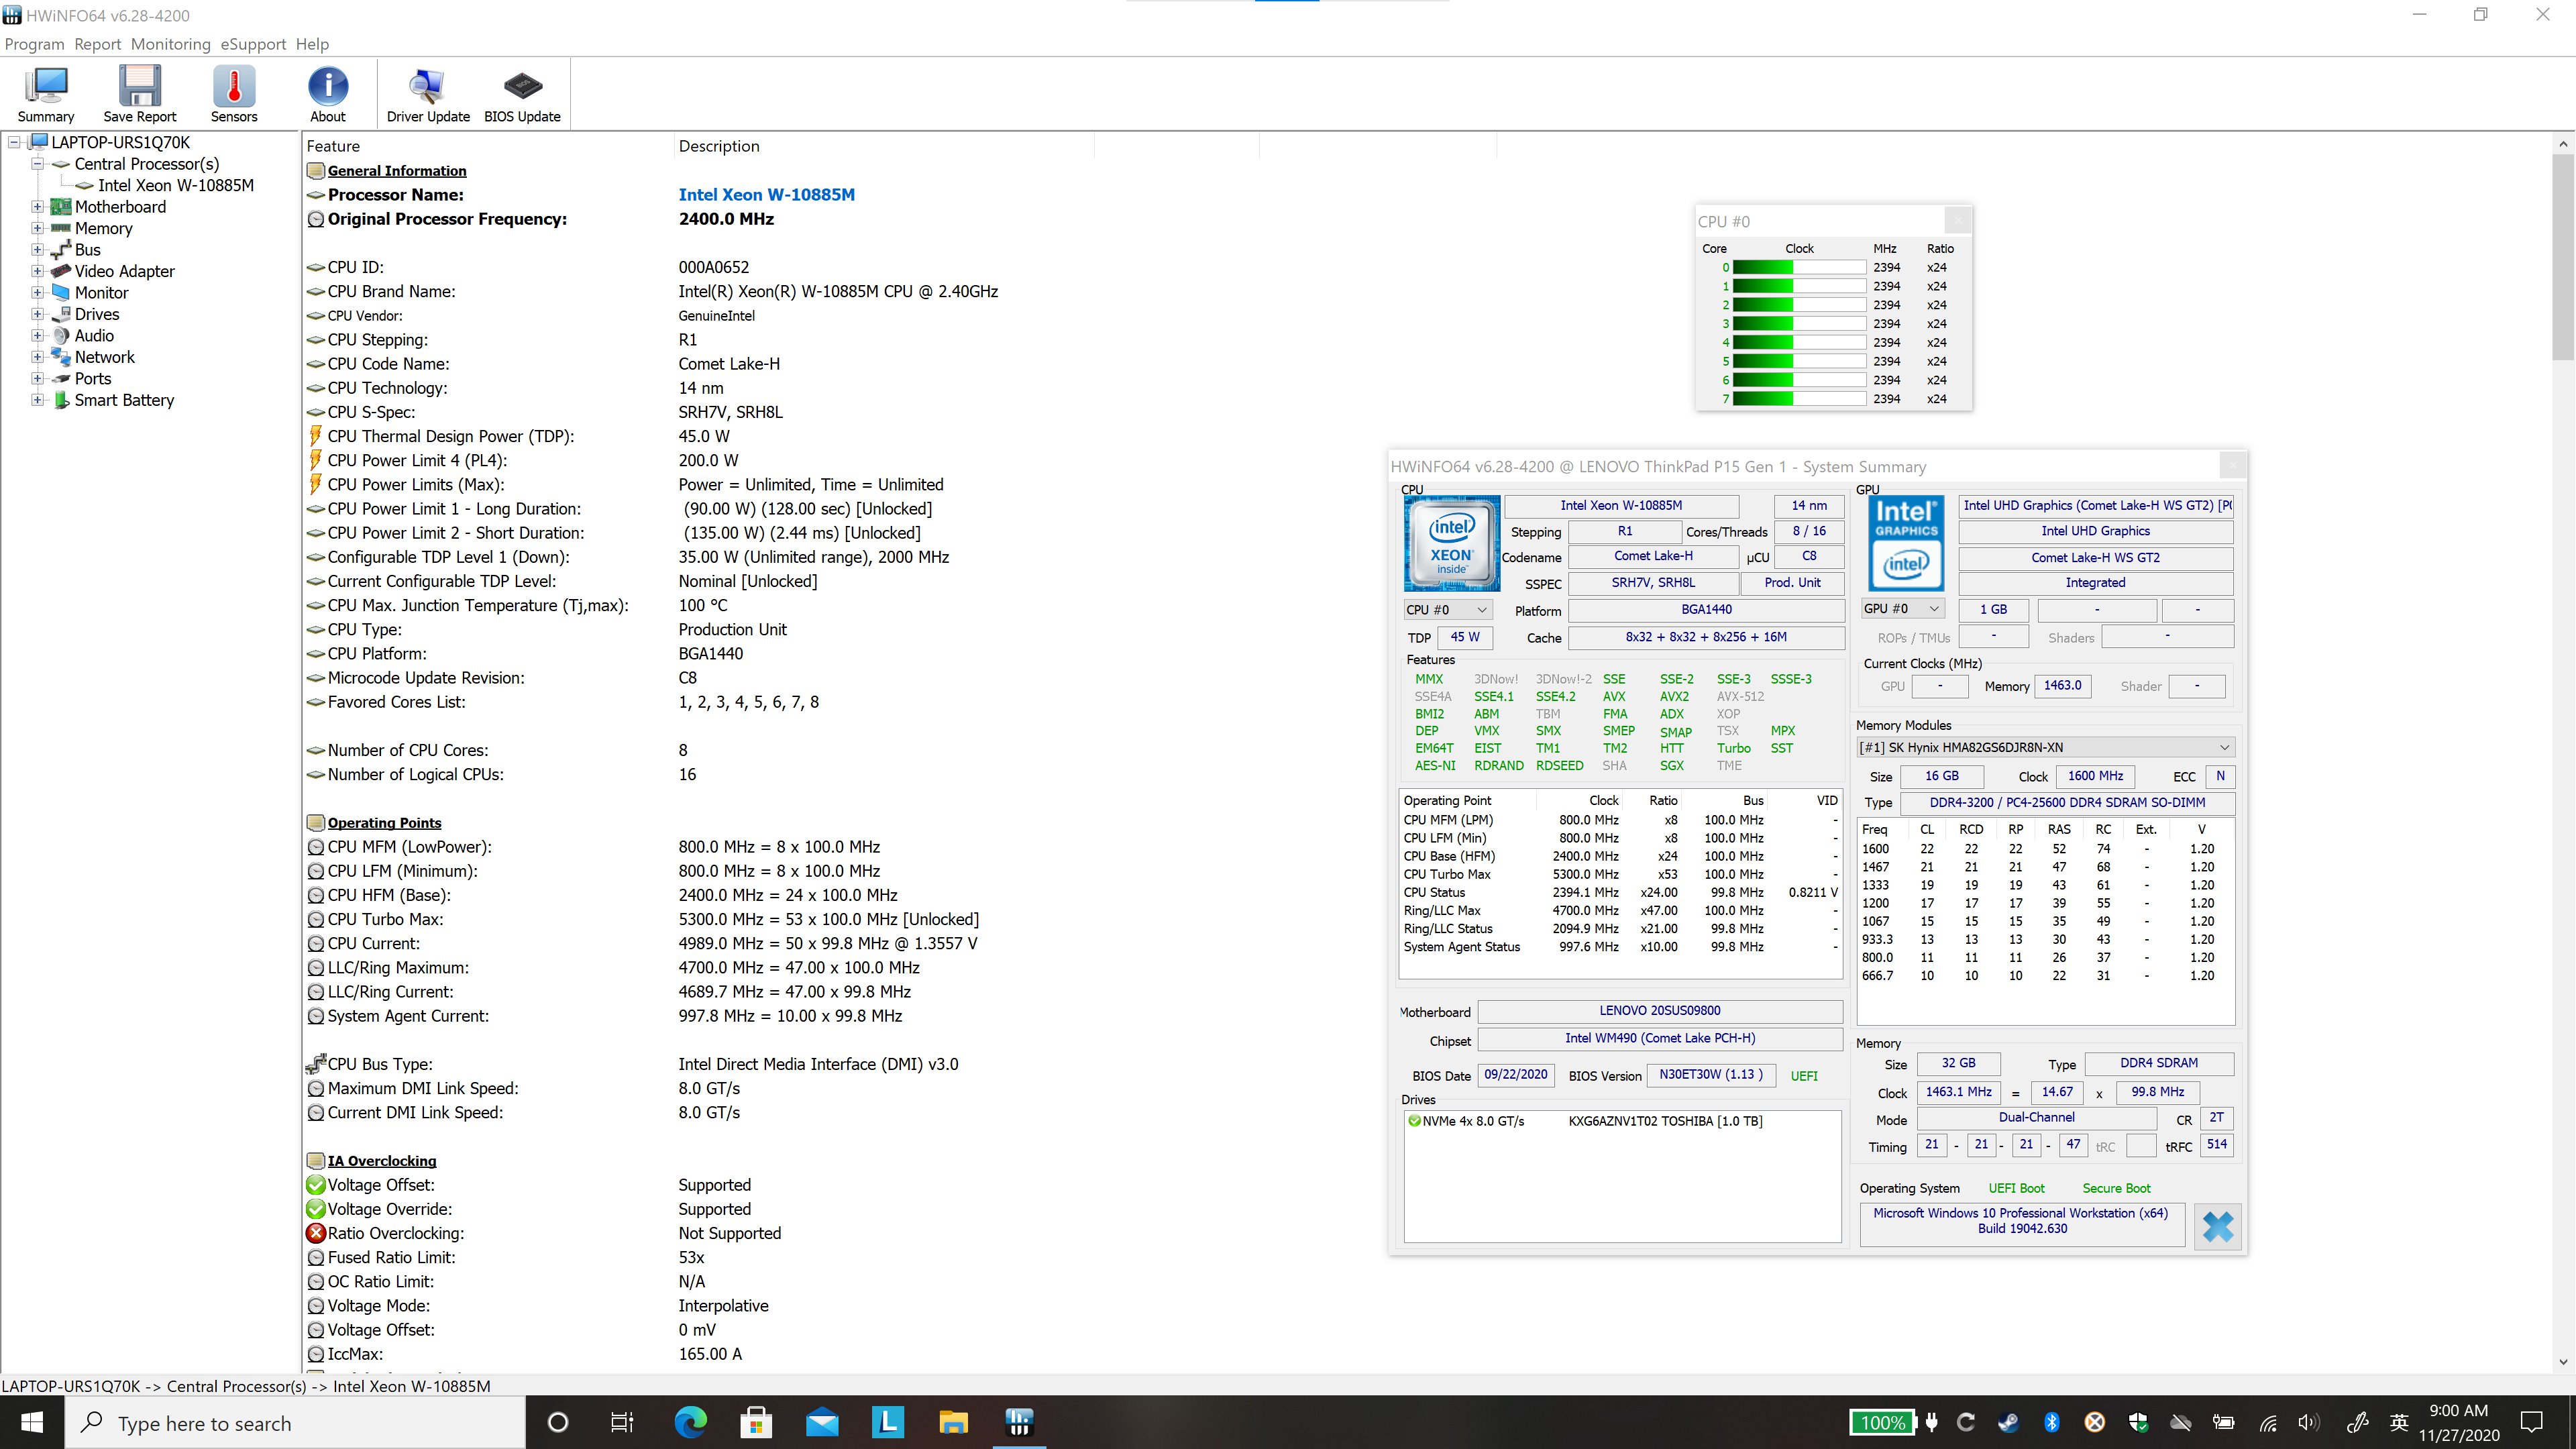2576x1449 pixels.
Task: Click the Description column header
Action: pos(884,146)
